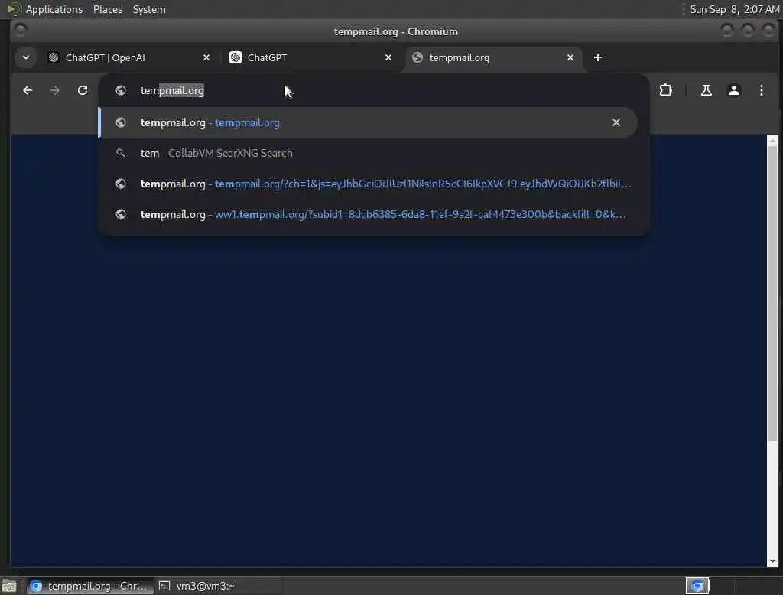Close the tempmail.org tab
The width and height of the screenshot is (783, 595).
pyautogui.click(x=570, y=57)
